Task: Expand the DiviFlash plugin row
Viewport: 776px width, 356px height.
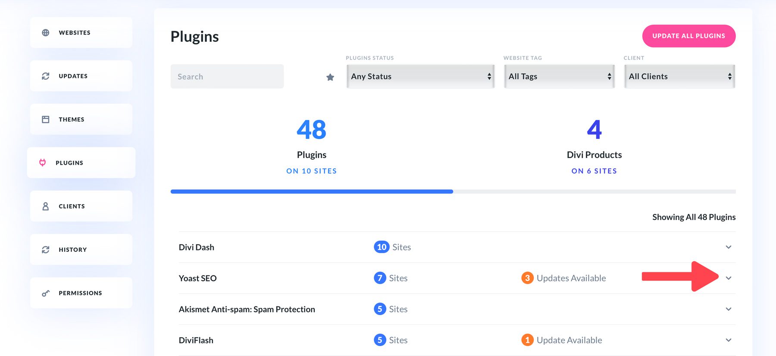Action: (x=729, y=340)
